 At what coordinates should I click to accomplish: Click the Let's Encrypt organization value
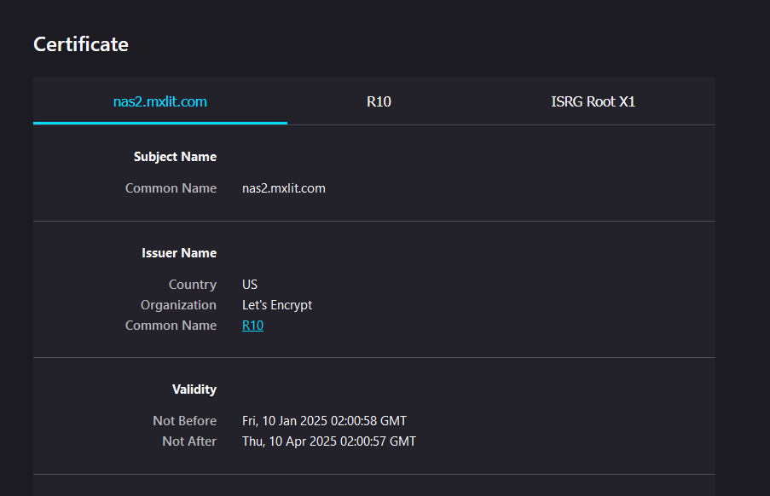277,305
